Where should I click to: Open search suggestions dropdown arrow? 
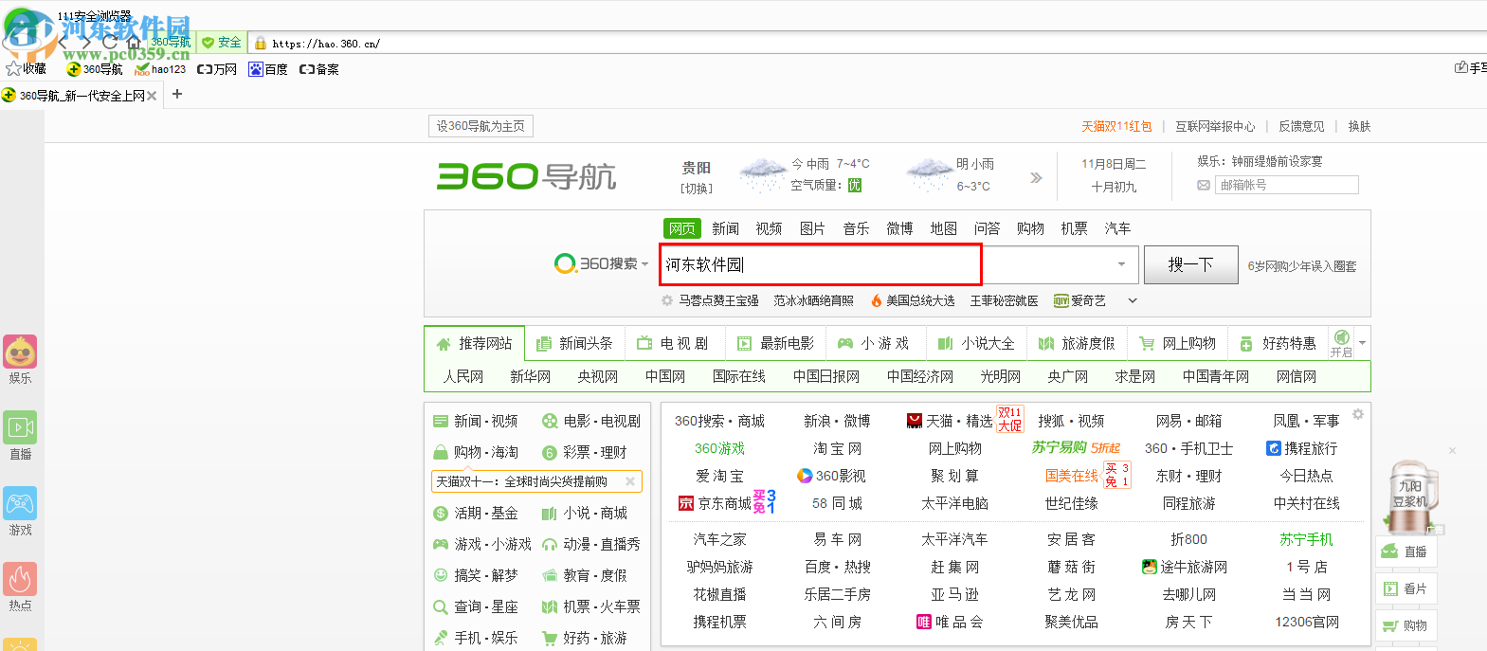[x=1122, y=264]
